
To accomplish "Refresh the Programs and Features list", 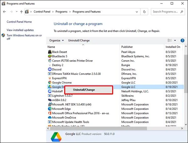I will click(x=144, y=12).
